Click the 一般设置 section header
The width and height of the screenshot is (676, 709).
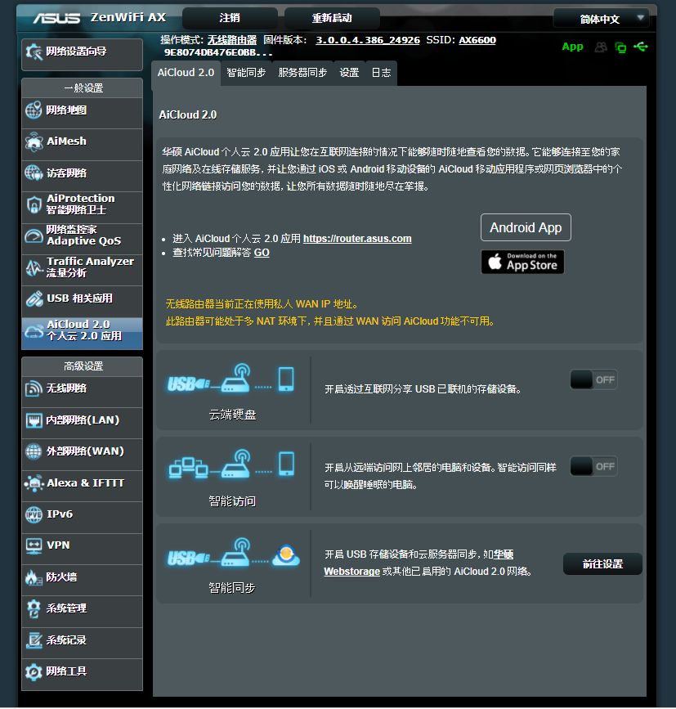tap(83, 88)
